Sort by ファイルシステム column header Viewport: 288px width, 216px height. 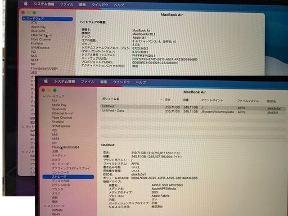click(247, 101)
